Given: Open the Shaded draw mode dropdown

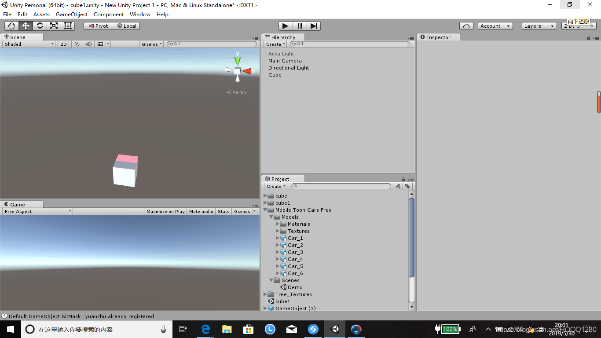Looking at the screenshot, I should [29, 44].
